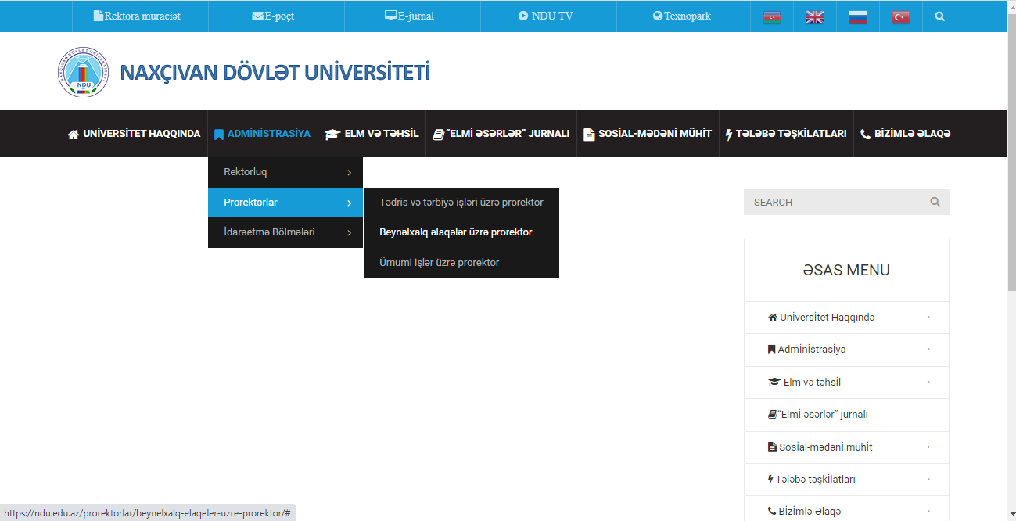Click the monitor icon beside E-jurnal
This screenshot has width=1016, height=521.
tap(391, 16)
